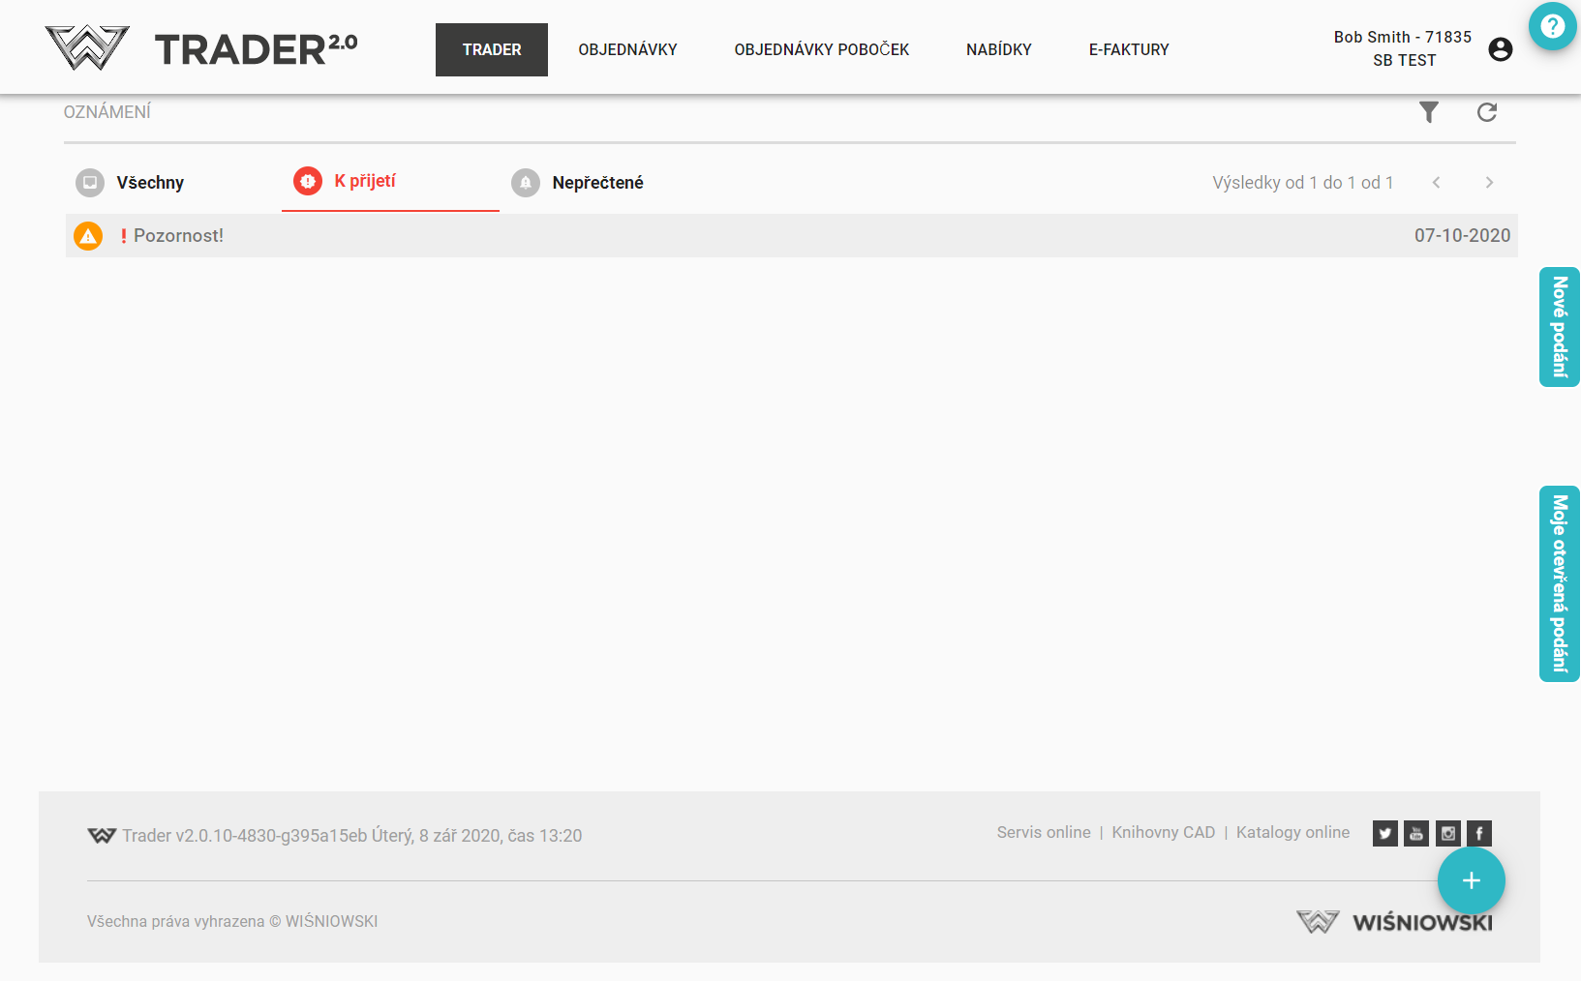Screen dimensions: 1581x981
Task: Expand the Nové podání side panel
Action: [x=1559, y=327]
